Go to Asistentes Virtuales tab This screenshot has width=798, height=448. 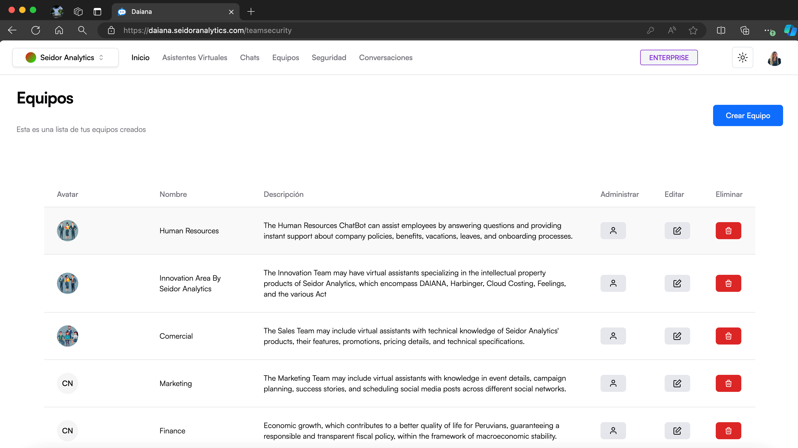tap(195, 57)
